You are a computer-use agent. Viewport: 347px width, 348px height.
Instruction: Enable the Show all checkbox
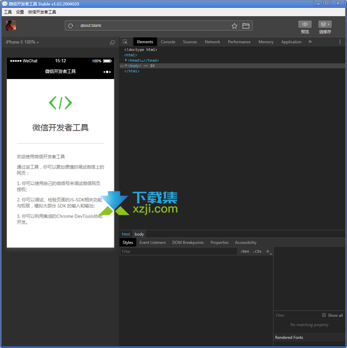point(324,315)
